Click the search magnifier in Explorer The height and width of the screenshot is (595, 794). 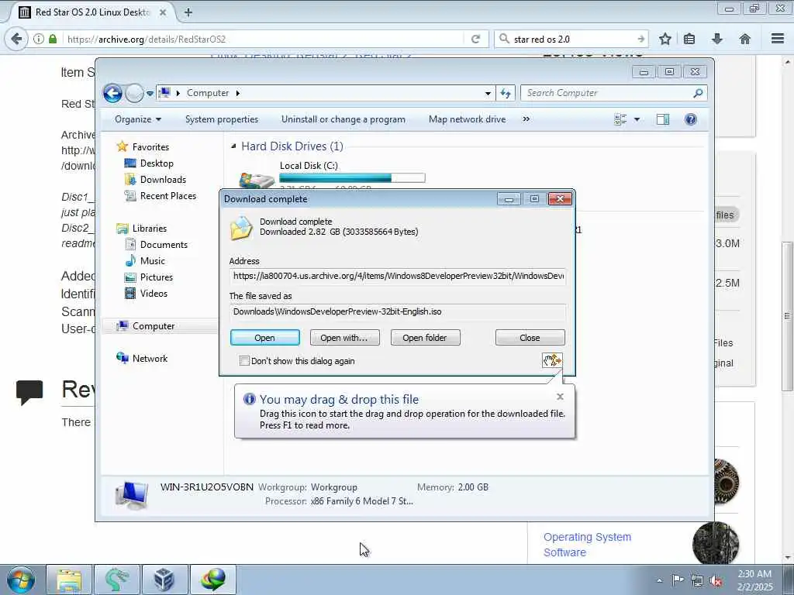coord(698,93)
